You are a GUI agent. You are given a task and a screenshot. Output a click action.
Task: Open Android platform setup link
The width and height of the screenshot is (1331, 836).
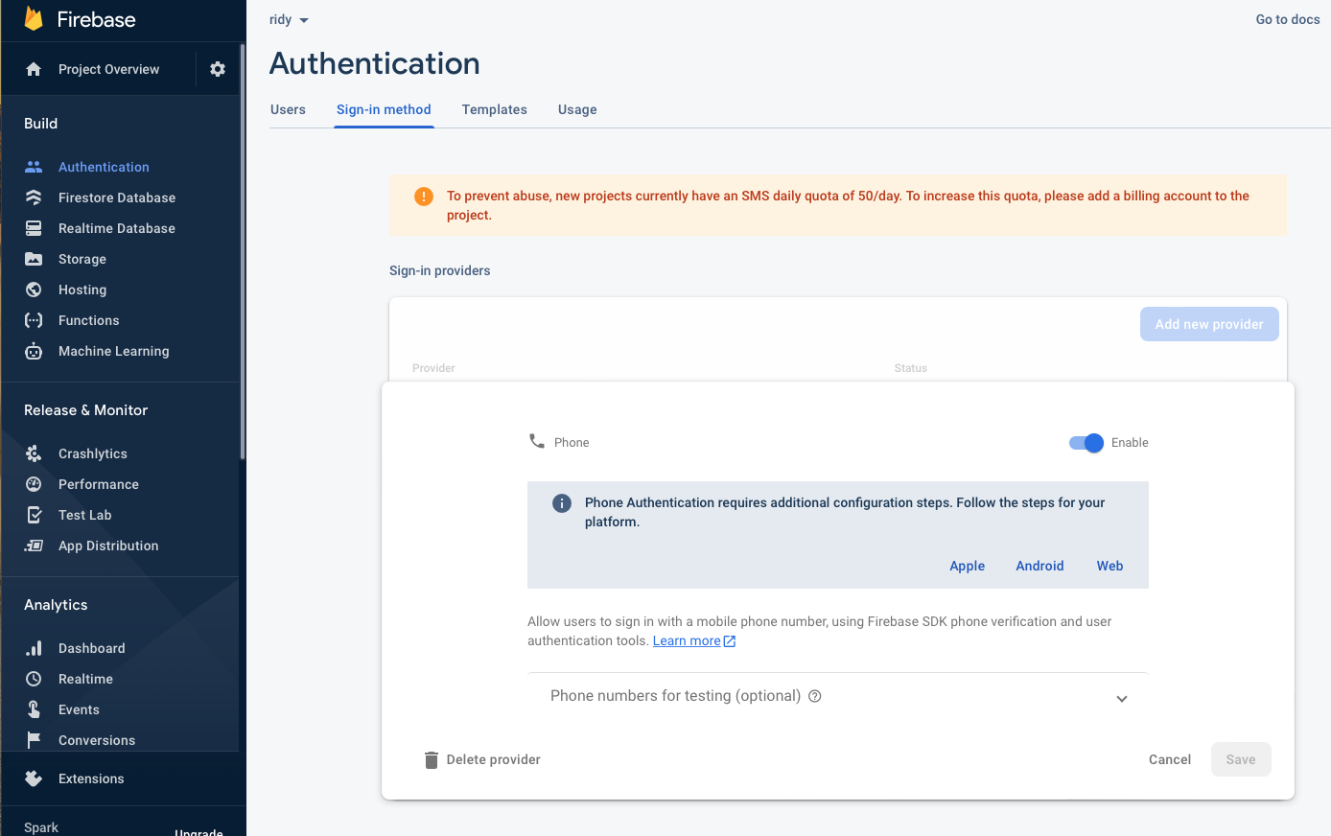(x=1039, y=566)
